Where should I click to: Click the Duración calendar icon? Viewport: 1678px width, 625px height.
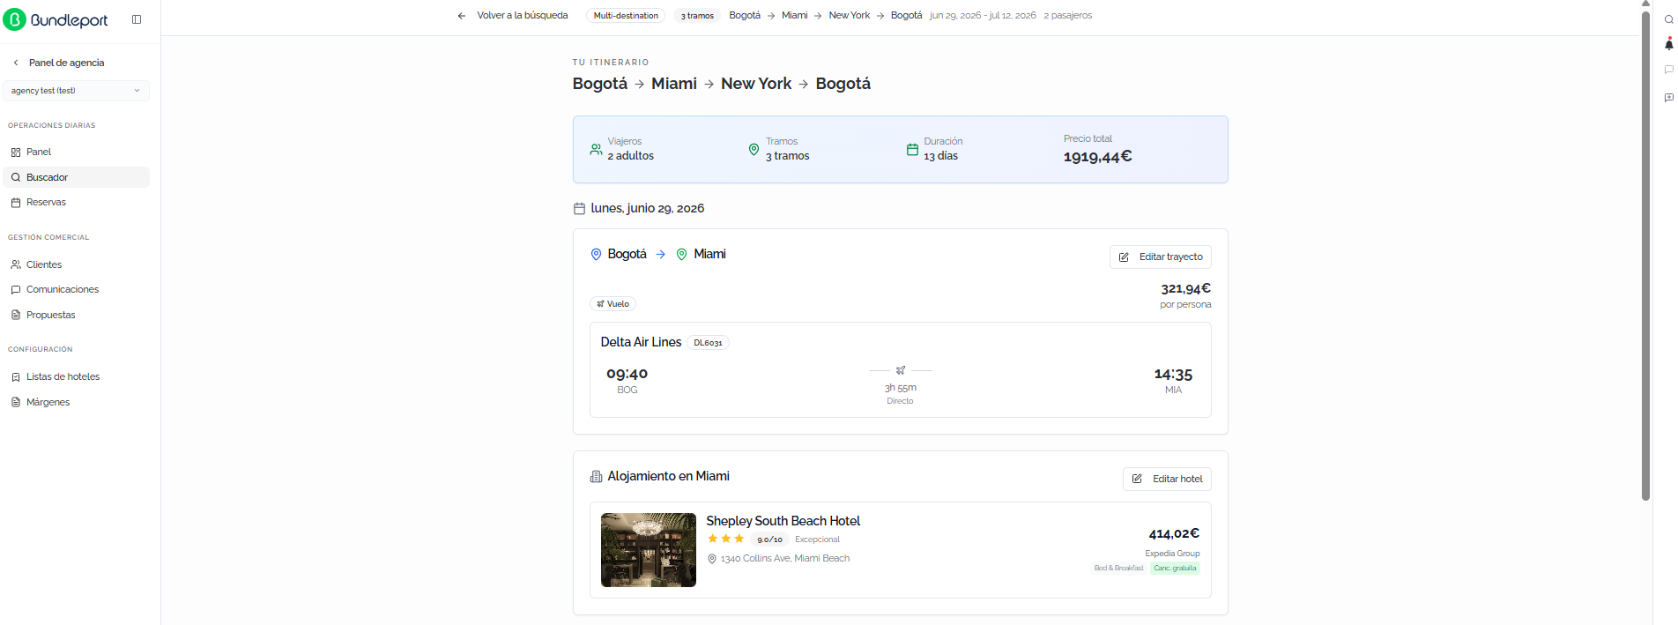click(x=912, y=150)
